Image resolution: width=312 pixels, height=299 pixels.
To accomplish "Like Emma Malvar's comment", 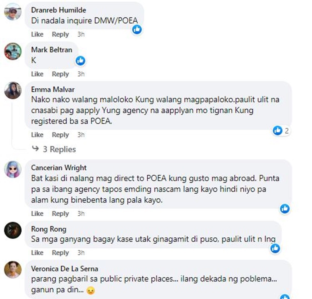I will tap(37, 135).
